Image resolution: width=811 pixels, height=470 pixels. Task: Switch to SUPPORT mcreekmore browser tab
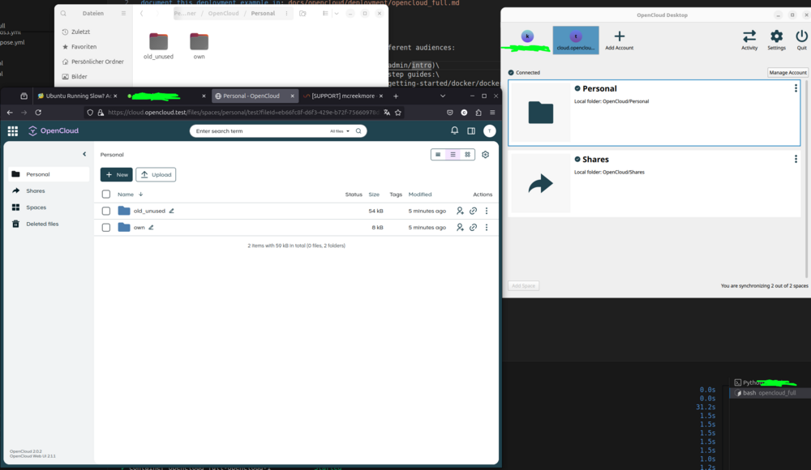click(x=343, y=96)
